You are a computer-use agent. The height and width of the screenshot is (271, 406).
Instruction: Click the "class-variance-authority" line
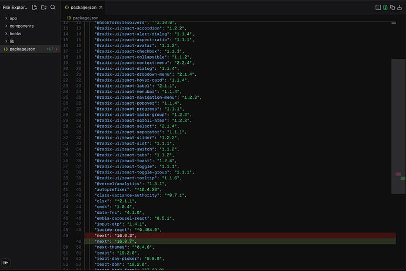point(141,195)
